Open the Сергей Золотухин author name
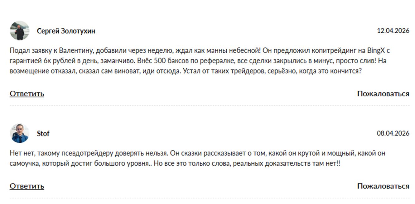 [66, 31]
